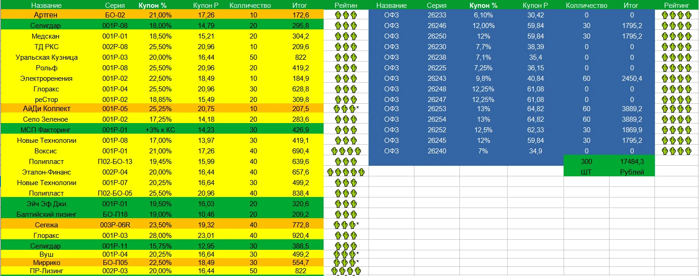The height and width of the screenshot is (276, 699).
Task: Click the реСтор name cell
Action: pyautogui.click(x=46, y=100)
